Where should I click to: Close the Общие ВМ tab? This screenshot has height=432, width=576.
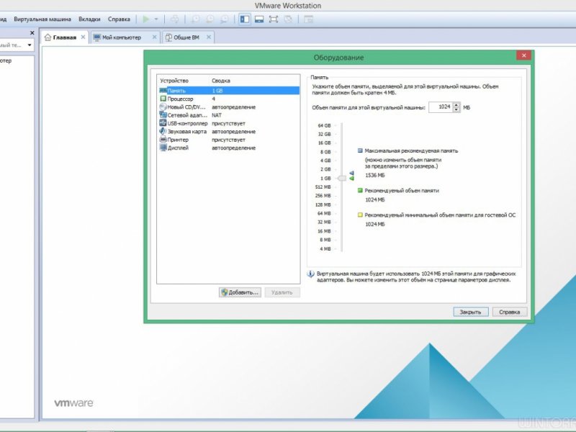pos(209,37)
